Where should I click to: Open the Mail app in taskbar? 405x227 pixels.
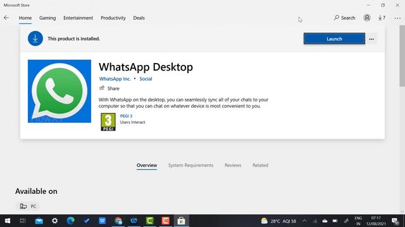click(x=39, y=221)
